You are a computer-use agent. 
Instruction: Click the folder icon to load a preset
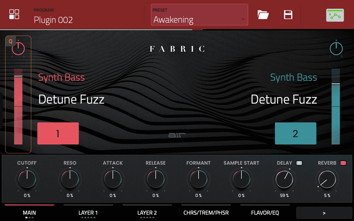coord(263,15)
